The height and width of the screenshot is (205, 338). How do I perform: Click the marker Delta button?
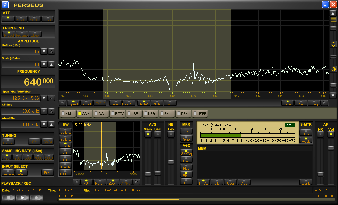pos(186,138)
